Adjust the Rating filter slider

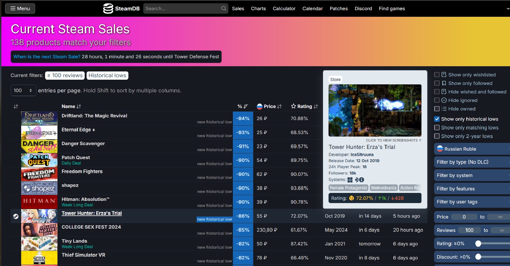(478, 243)
